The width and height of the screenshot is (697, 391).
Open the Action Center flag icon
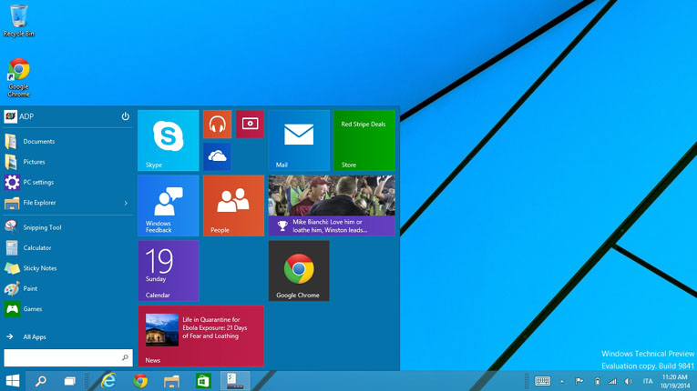579,381
